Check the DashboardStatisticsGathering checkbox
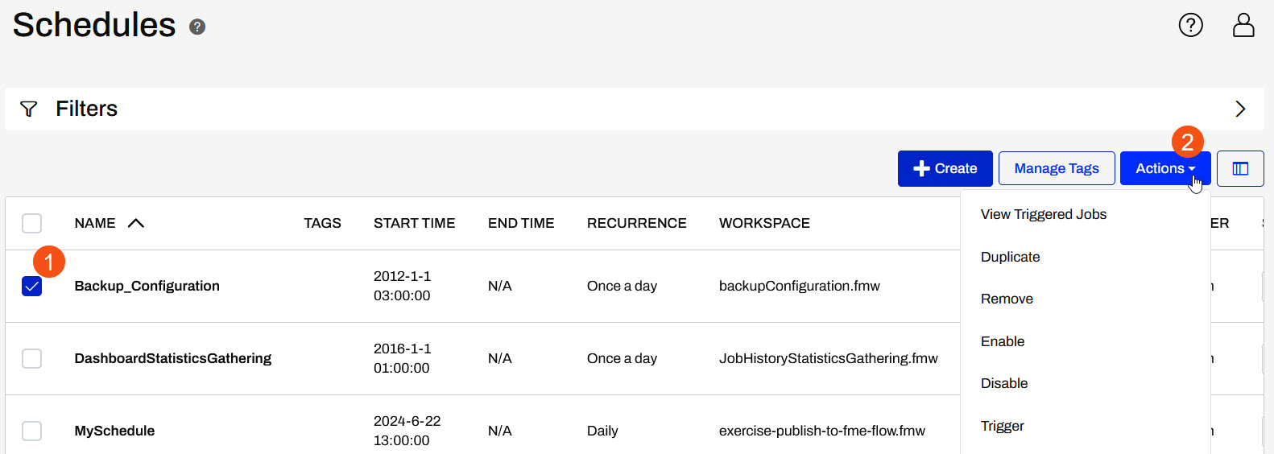 (x=32, y=358)
